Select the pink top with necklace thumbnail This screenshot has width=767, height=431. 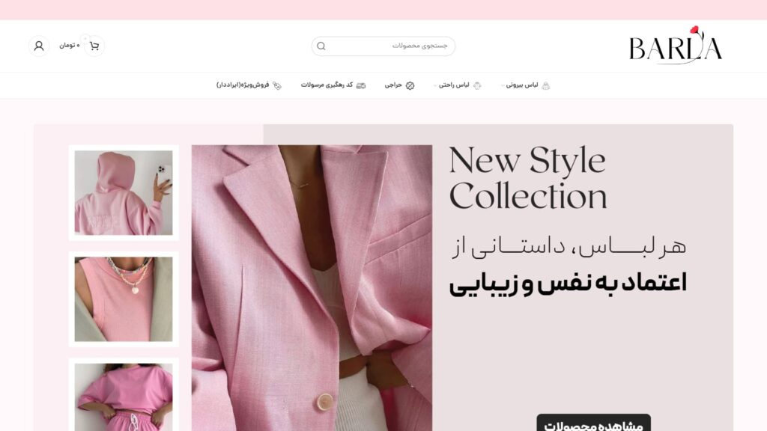click(124, 299)
